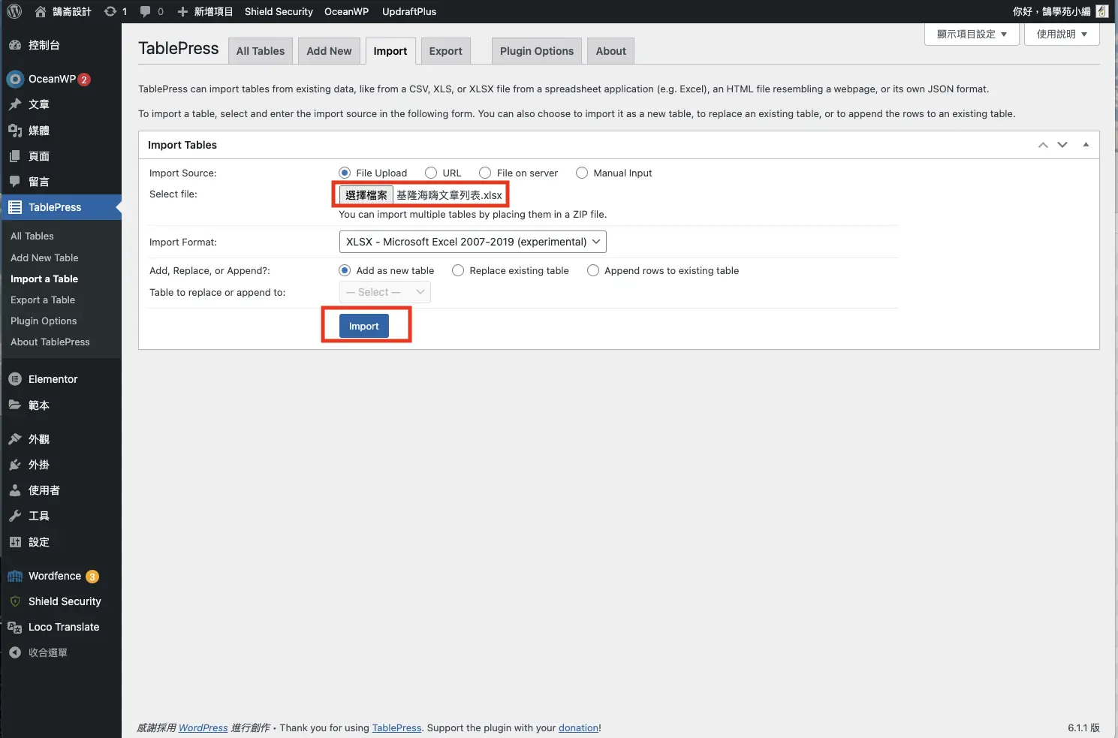The height and width of the screenshot is (738, 1118).
Task: Open the WordPress link in footer
Action: pos(203,727)
